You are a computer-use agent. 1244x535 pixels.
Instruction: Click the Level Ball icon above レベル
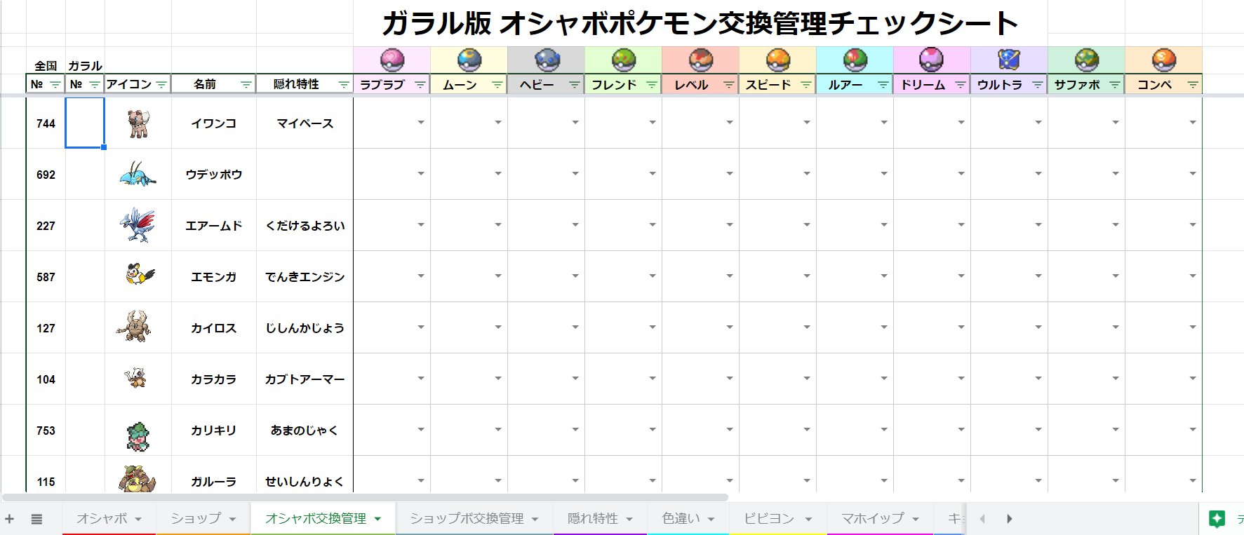(x=701, y=60)
